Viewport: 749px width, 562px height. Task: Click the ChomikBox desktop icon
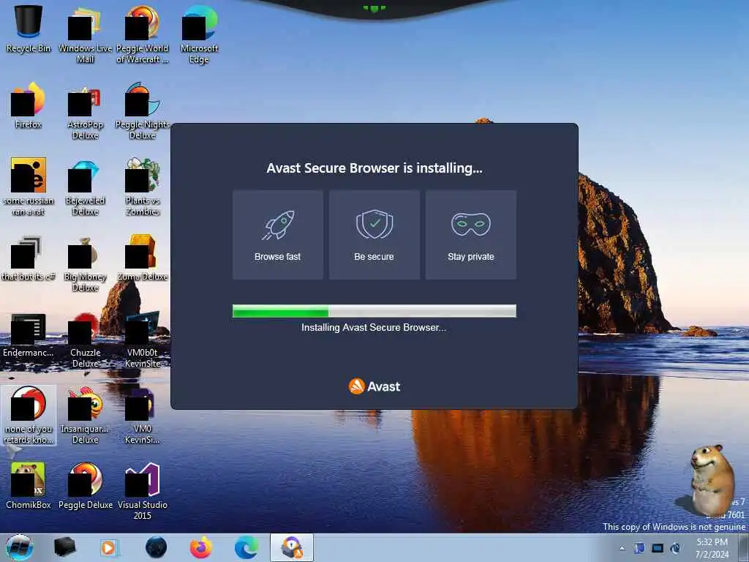tap(29, 486)
